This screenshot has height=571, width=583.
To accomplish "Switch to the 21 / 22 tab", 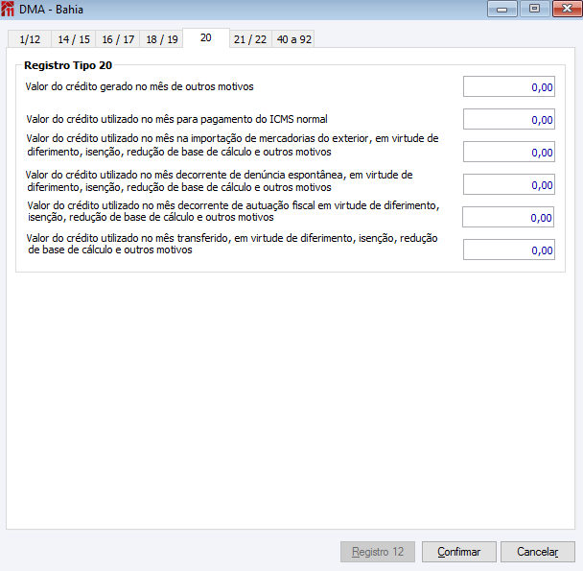I will (x=250, y=39).
